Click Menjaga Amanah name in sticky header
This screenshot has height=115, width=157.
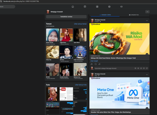coord(57,12)
